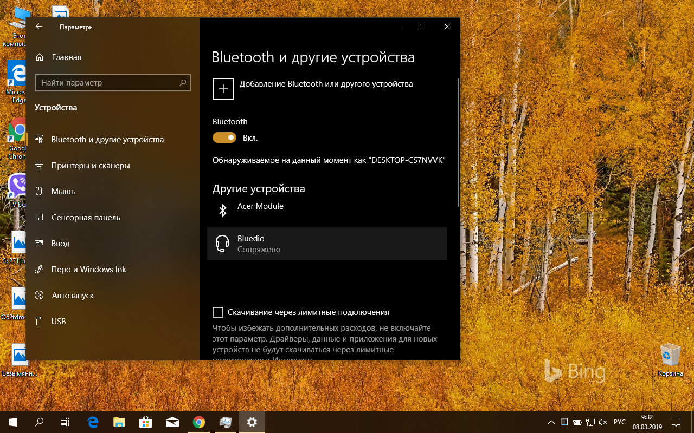Launch Edge from the taskbar
The height and width of the screenshot is (433, 694).
pos(93,422)
